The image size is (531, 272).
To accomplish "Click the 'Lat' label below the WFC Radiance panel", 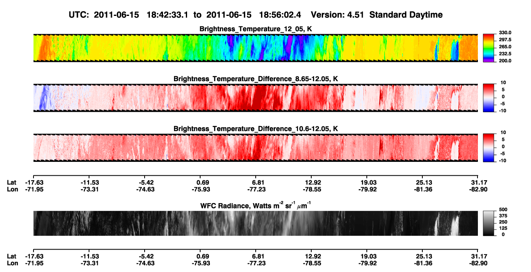I will click(11, 256).
